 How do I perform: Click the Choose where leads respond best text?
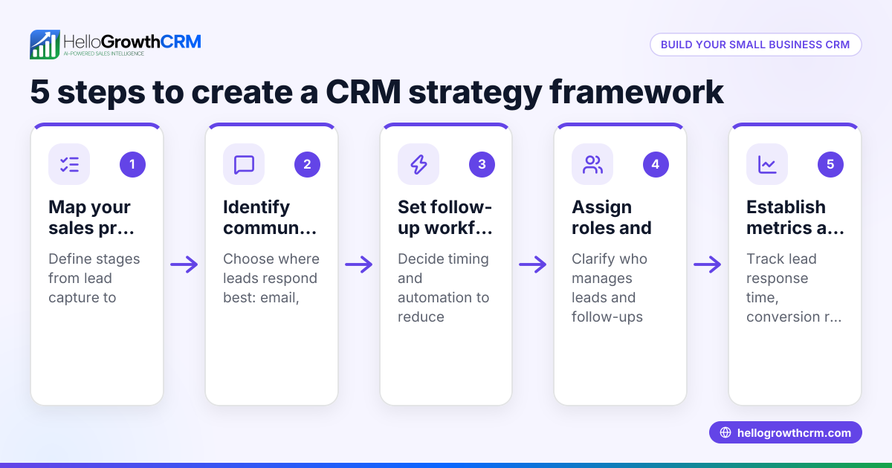pyautogui.click(x=271, y=279)
